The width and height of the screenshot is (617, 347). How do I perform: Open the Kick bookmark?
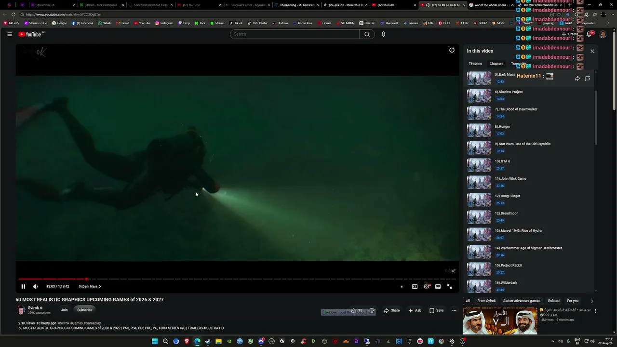(x=200, y=23)
